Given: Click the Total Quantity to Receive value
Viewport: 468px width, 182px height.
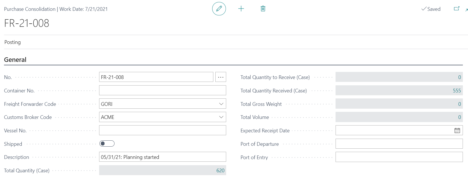Looking at the screenshot, I should point(459,77).
